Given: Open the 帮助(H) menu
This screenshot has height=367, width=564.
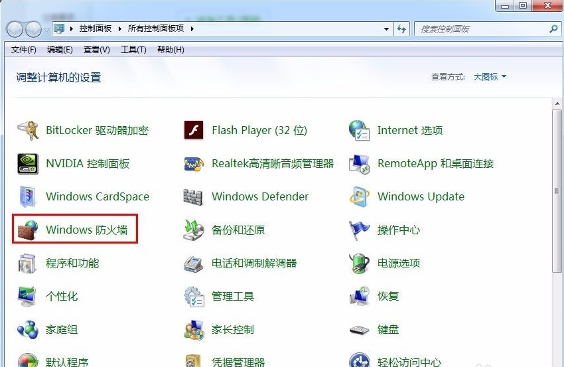Looking at the screenshot, I should click(x=171, y=50).
